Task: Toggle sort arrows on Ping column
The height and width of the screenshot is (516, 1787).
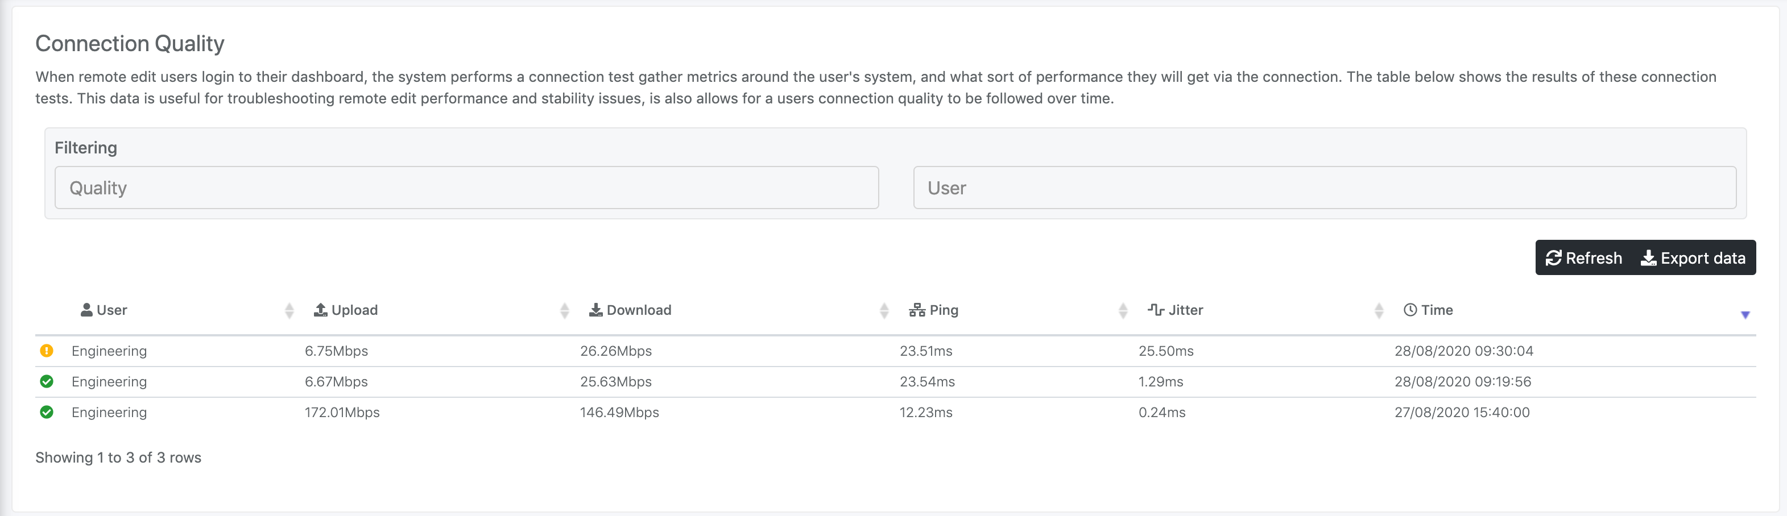Action: [1123, 311]
